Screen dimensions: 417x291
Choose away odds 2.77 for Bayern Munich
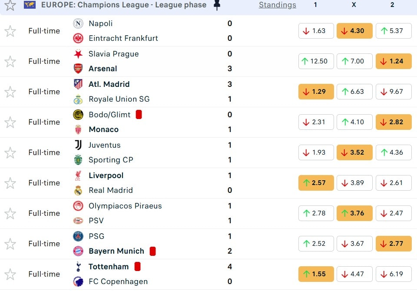point(393,244)
